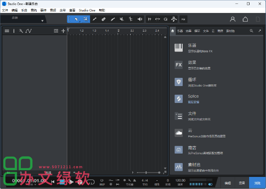Open the Studio One menu
Image resolution: width=266 pixels, height=189 pixels.
pos(87,10)
